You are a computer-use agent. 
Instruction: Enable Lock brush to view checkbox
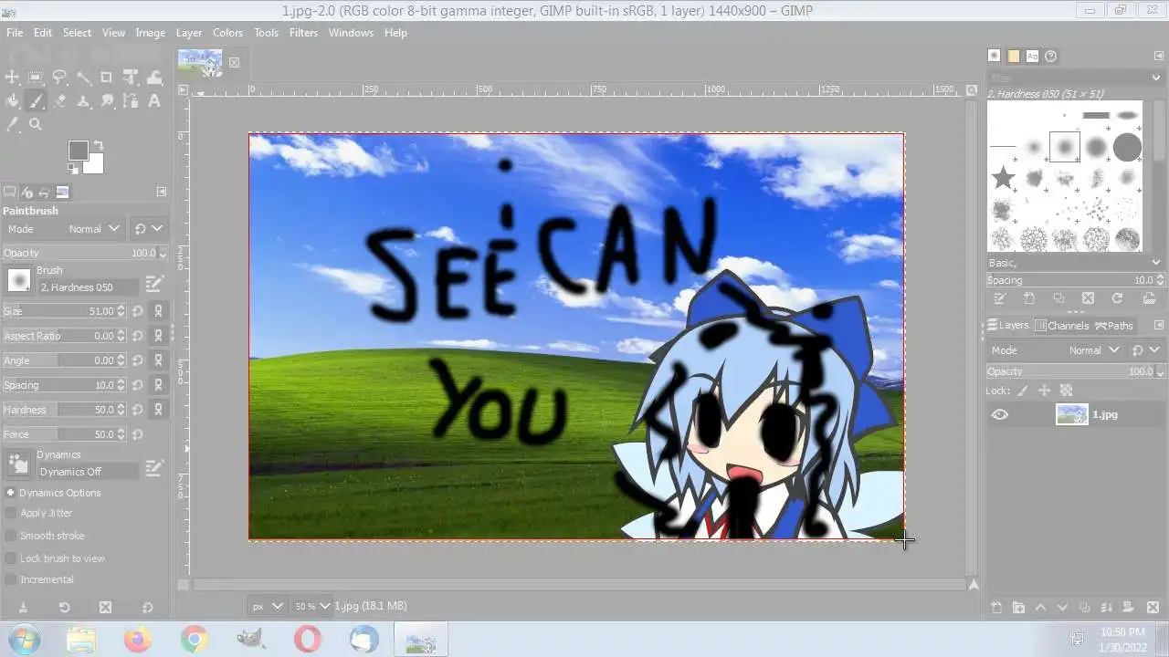pos(11,558)
